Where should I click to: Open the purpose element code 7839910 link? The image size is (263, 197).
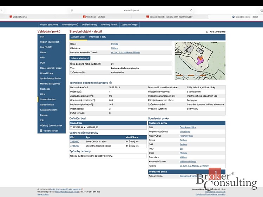[75, 142]
